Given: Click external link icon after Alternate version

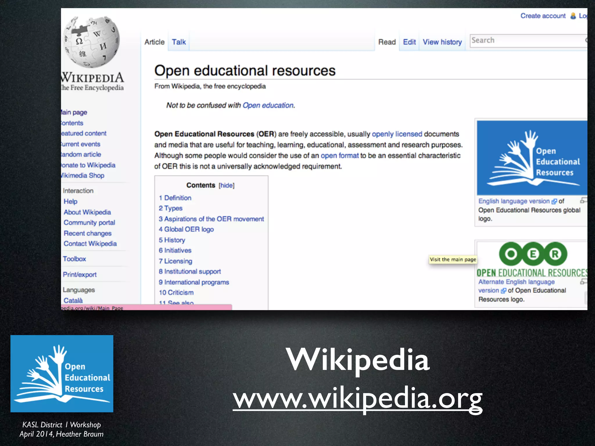Looking at the screenshot, I should [503, 291].
